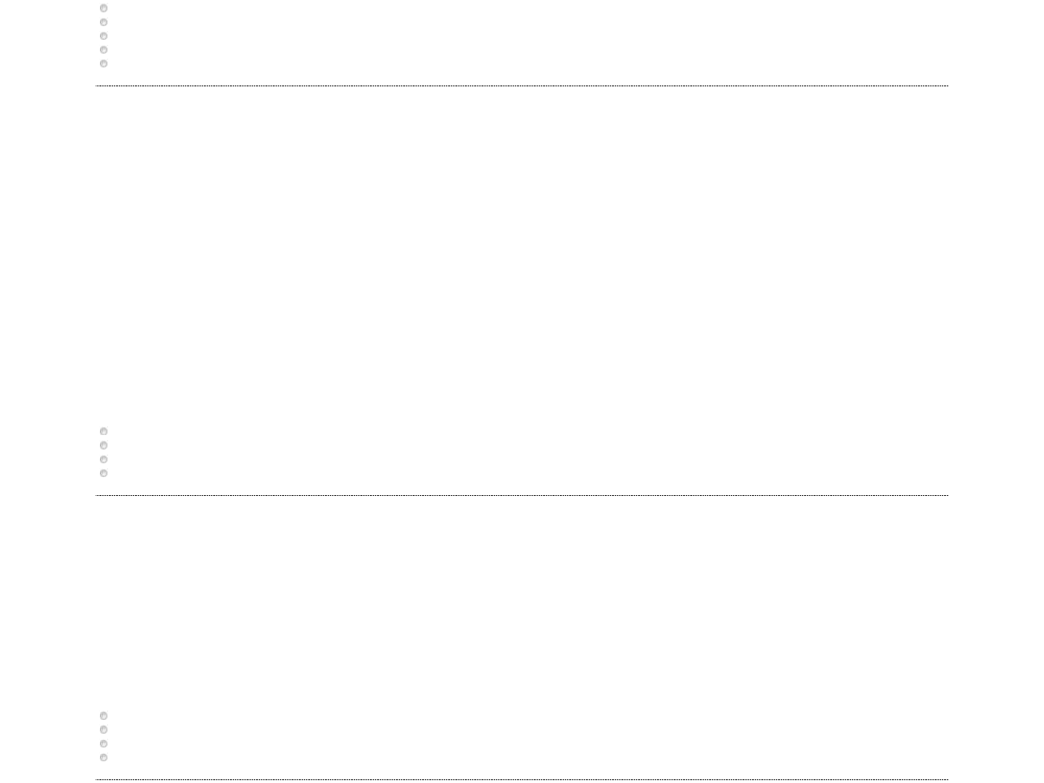Pick the third radio option in the middle group
The image size is (1044, 783).
pos(104,460)
